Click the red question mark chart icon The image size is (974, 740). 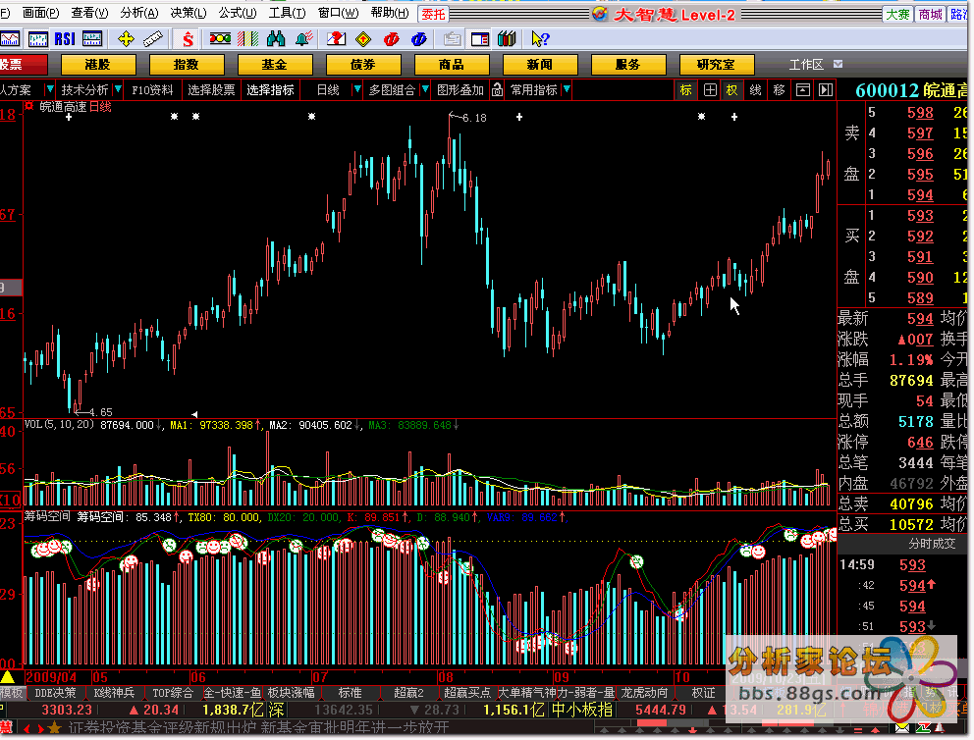[x=336, y=39]
